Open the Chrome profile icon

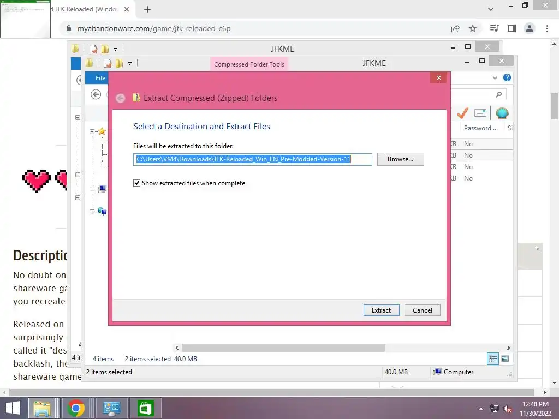click(x=530, y=28)
